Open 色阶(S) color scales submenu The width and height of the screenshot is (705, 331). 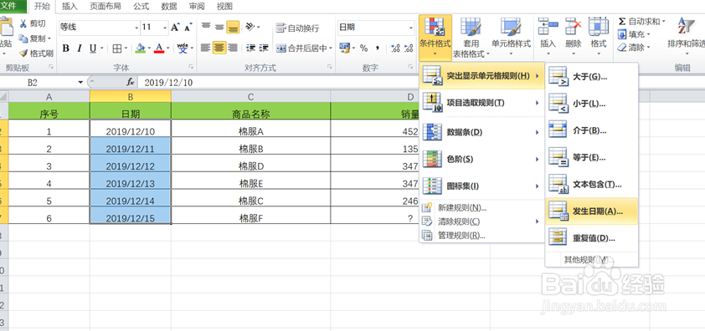(x=481, y=159)
